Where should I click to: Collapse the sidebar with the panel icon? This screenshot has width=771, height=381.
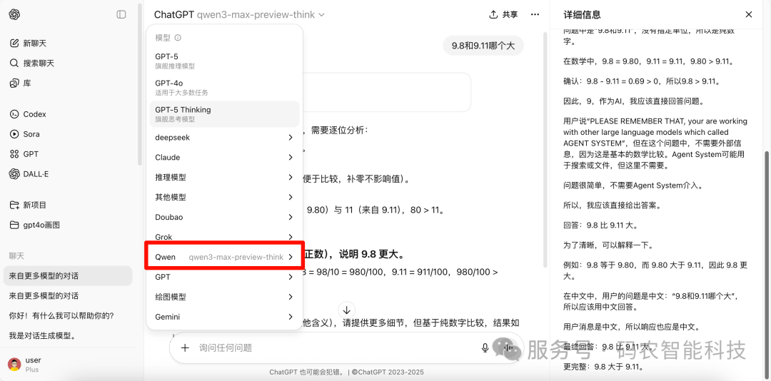[121, 15]
